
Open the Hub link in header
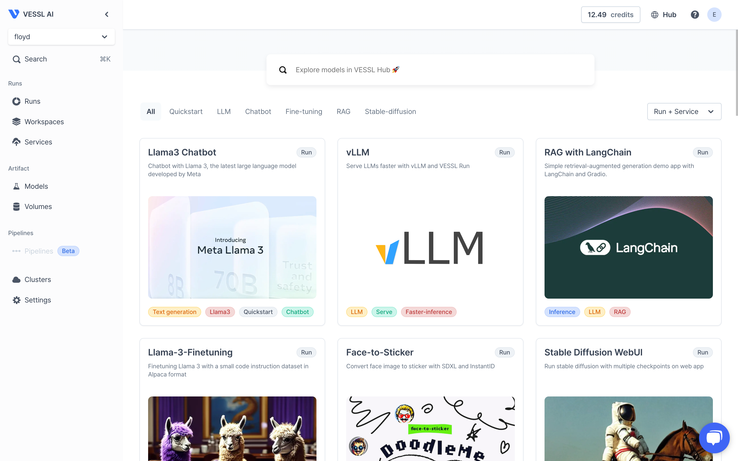point(664,15)
